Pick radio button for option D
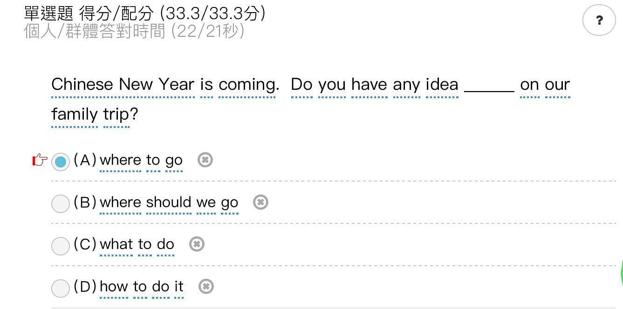 [x=61, y=289]
